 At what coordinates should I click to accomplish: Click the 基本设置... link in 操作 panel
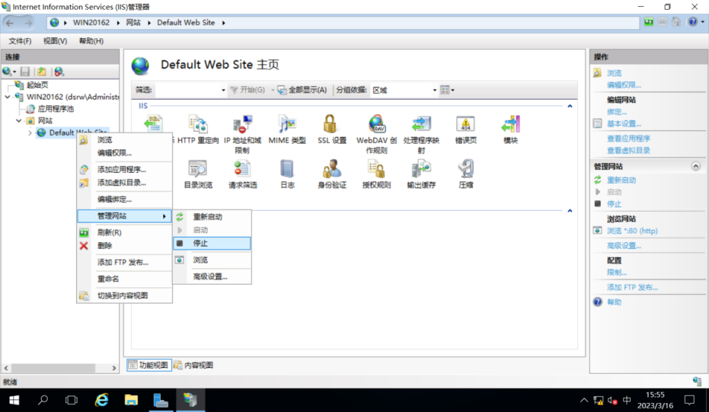click(624, 124)
